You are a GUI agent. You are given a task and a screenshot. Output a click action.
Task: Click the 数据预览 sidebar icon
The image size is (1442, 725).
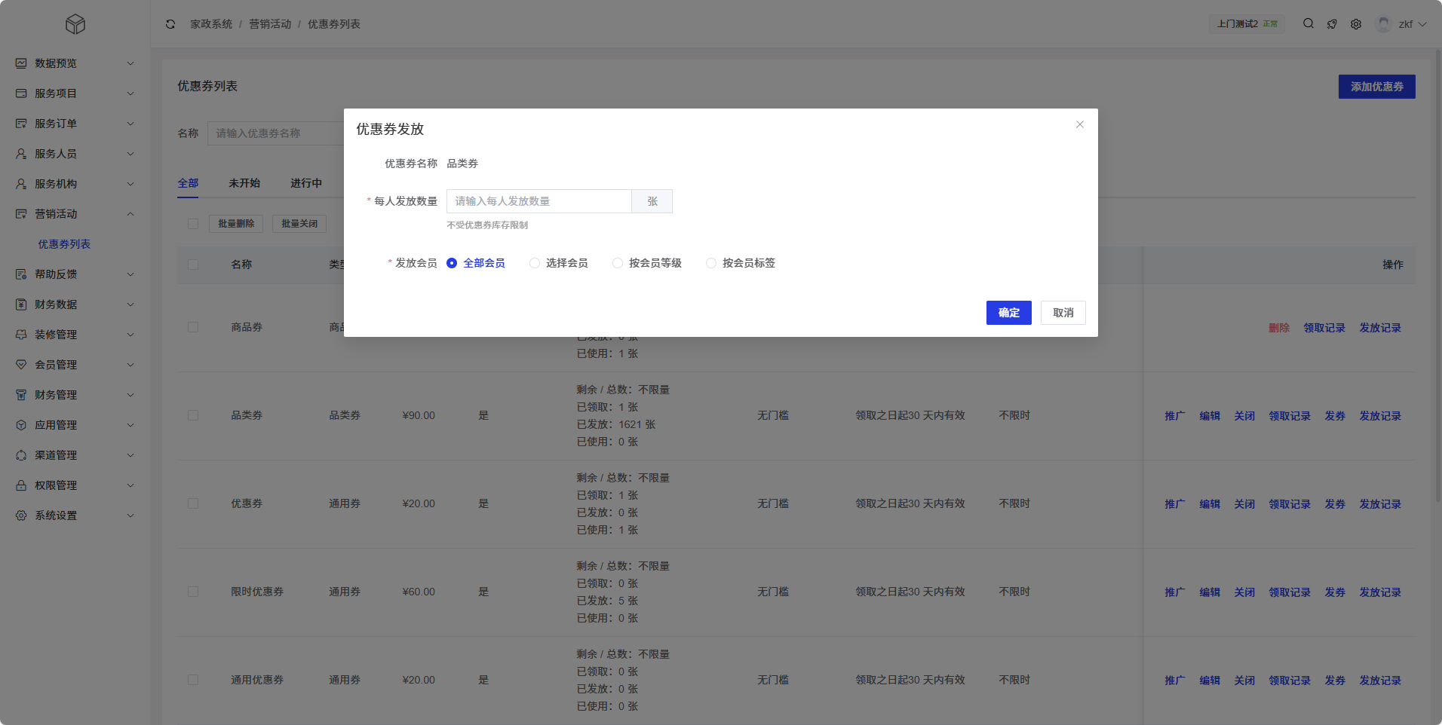(x=21, y=63)
